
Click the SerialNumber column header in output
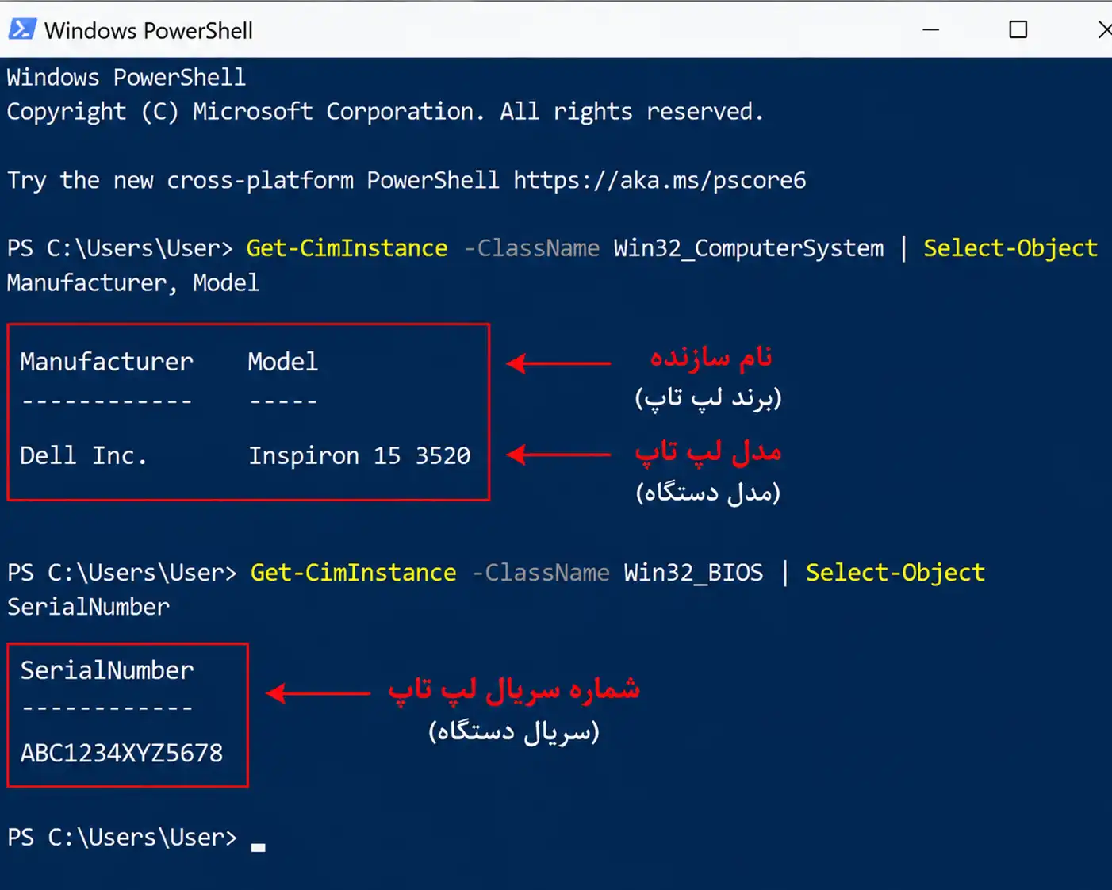coord(107,670)
